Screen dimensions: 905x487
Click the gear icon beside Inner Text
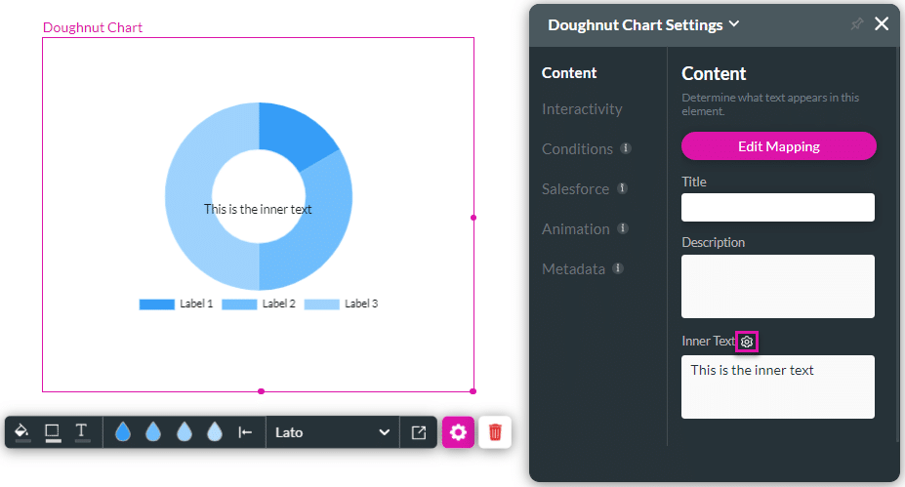(747, 342)
